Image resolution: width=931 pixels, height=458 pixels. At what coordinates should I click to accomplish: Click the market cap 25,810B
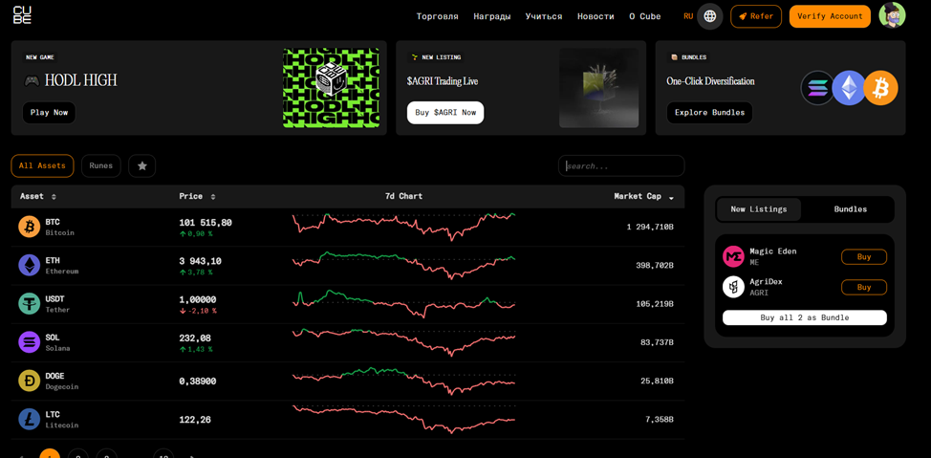pyautogui.click(x=657, y=381)
